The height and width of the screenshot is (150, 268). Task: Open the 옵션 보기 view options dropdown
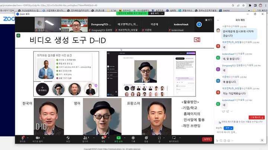tap(156, 13)
